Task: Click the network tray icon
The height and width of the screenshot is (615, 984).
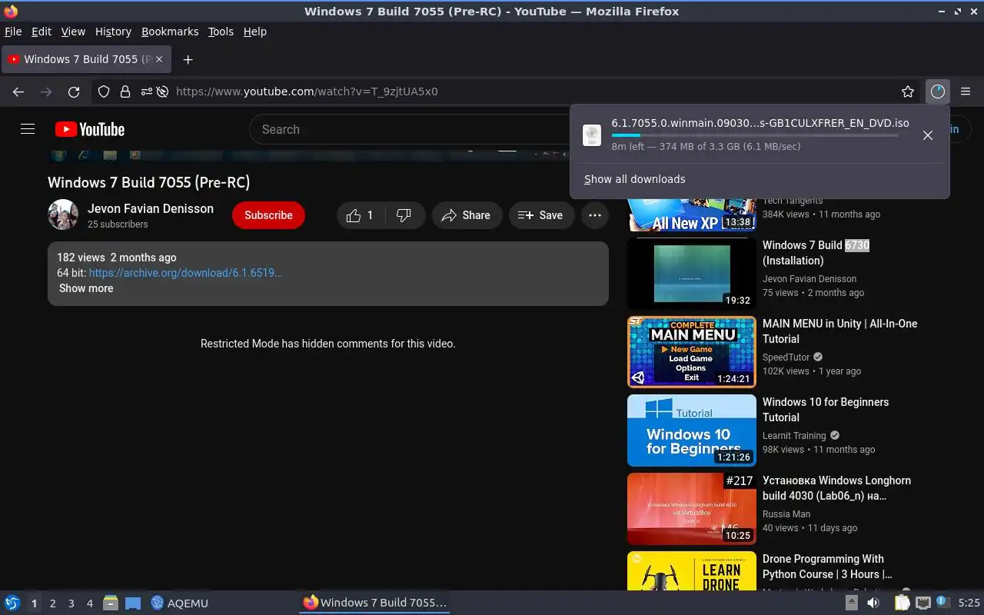Action: (923, 603)
